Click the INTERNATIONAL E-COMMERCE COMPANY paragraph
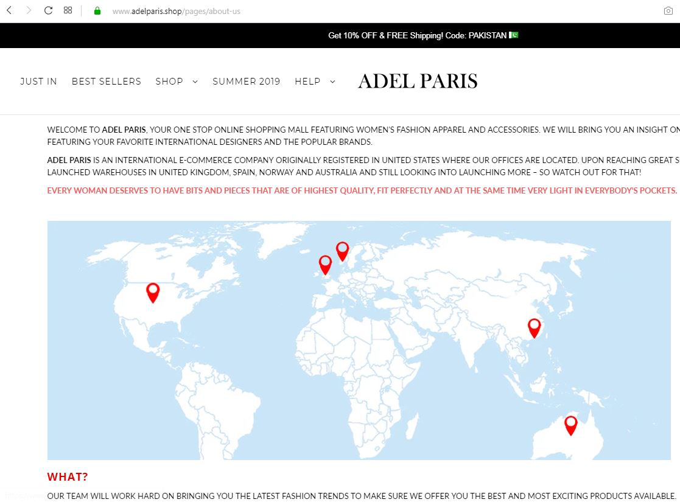The image size is (680, 502). (363, 166)
